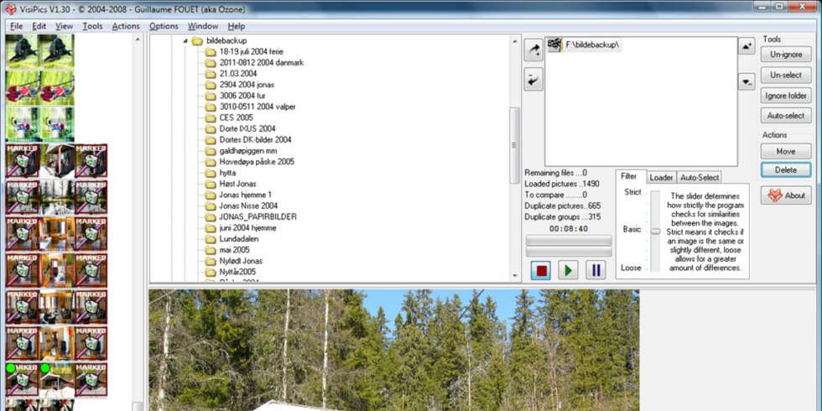822x411 pixels.
Task: Select folder juni 2004 hjemme
Action: click(247, 227)
